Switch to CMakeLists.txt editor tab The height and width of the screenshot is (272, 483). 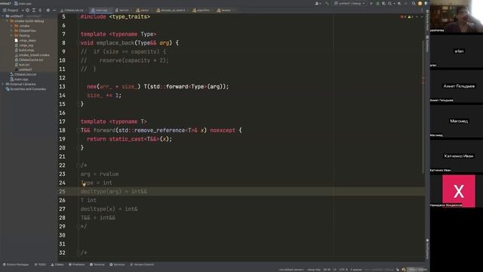[73, 10]
